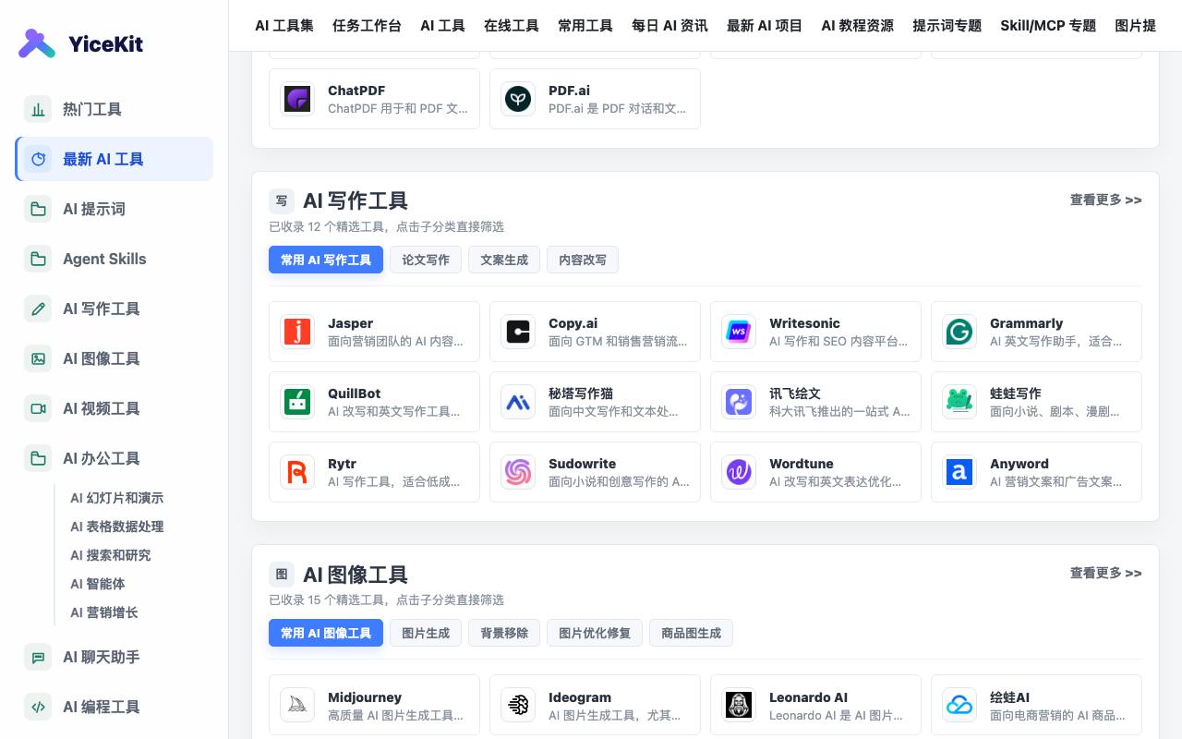Image resolution: width=1182 pixels, height=739 pixels.
Task: Click the Jasper logo icon
Action: click(297, 332)
